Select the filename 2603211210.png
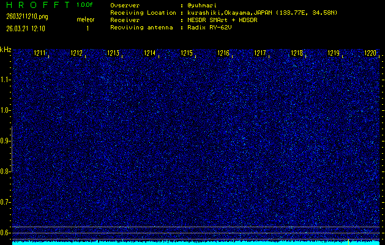385x245 pixels. tap(27, 17)
